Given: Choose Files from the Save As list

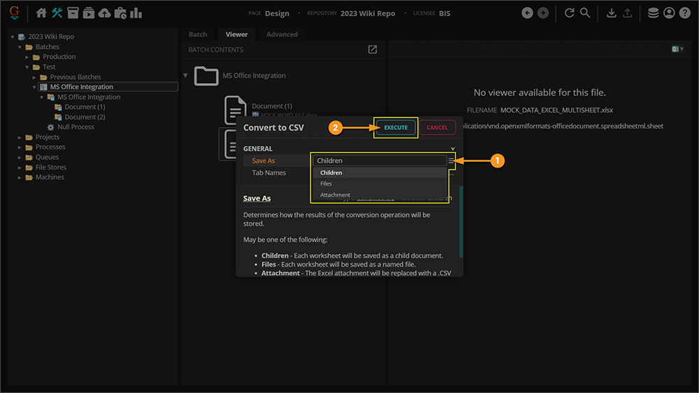Looking at the screenshot, I should (x=380, y=184).
